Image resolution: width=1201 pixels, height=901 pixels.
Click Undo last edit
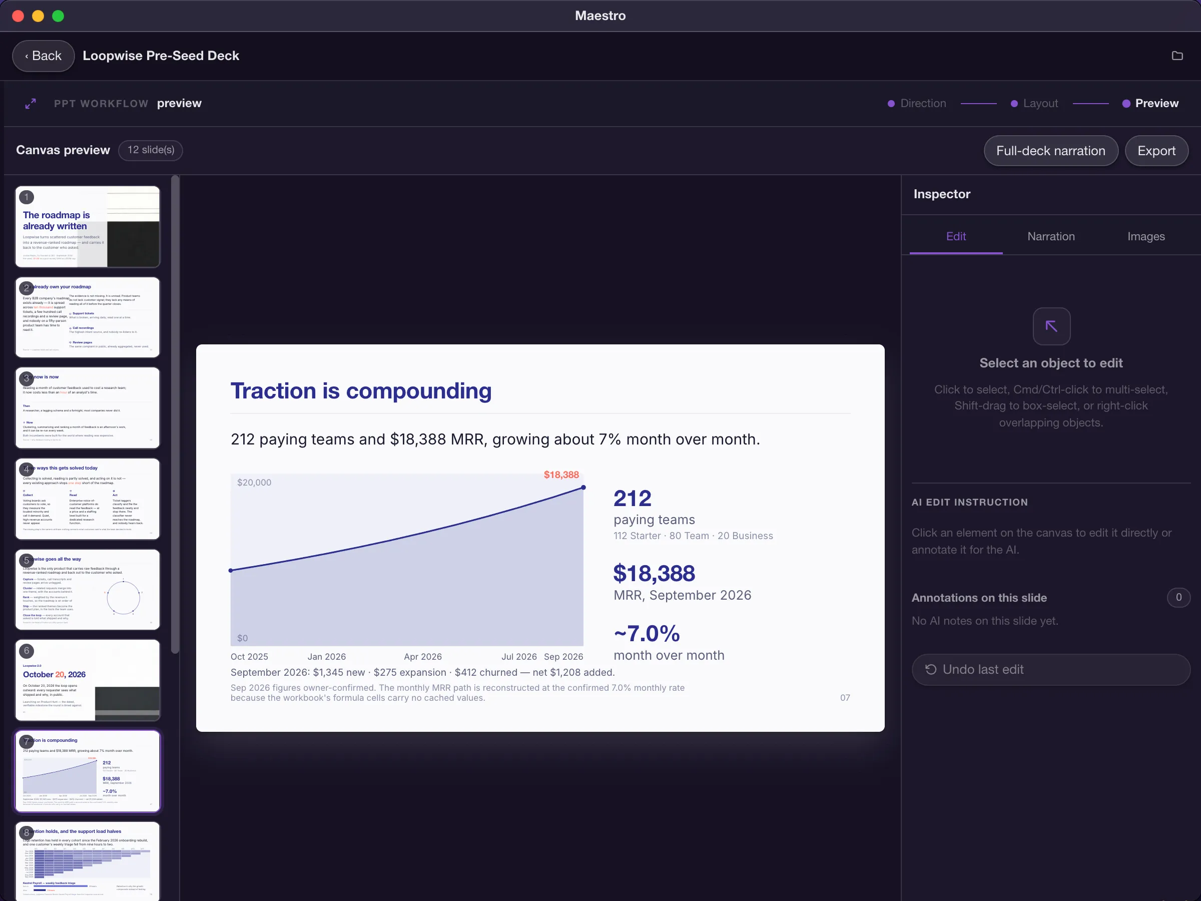tap(1050, 669)
